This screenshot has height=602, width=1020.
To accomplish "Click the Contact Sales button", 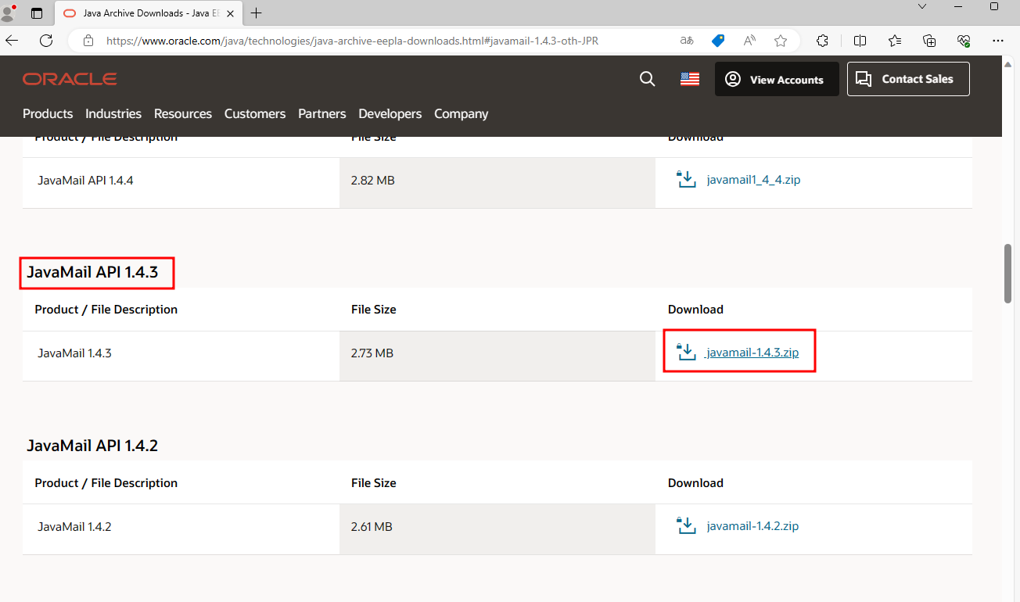I will click(x=908, y=79).
